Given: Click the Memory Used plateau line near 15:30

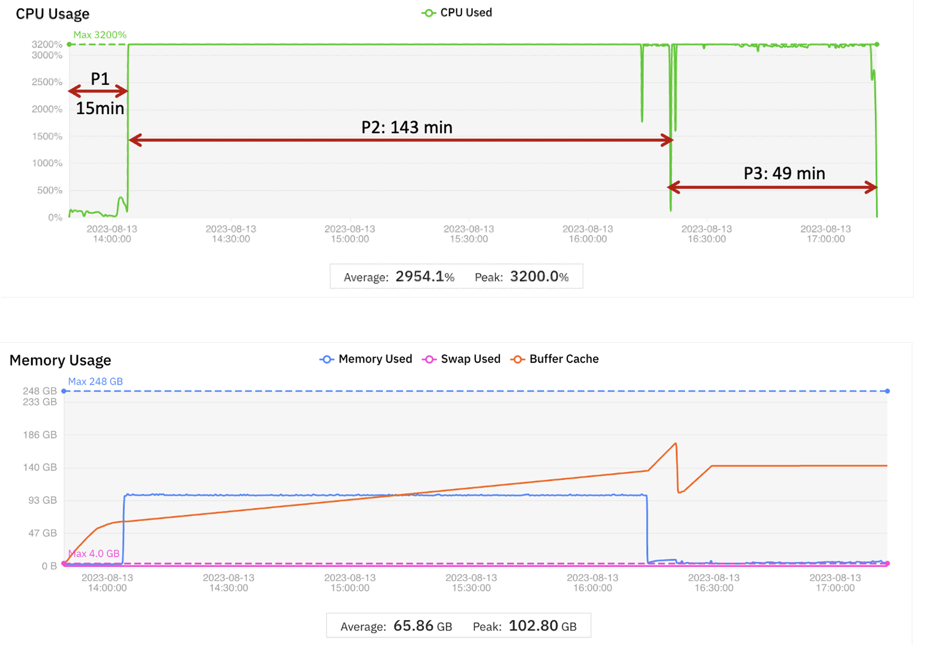Looking at the screenshot, I should point(471,495).
